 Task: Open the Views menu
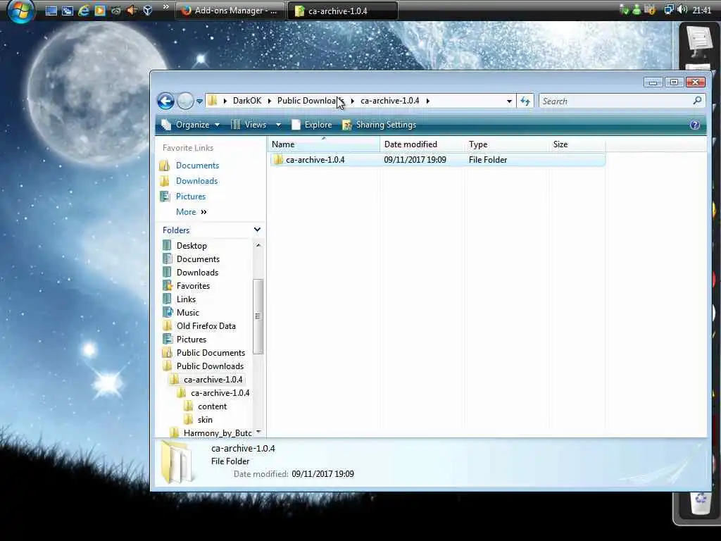pyautogui.click(x=249, y=125)
